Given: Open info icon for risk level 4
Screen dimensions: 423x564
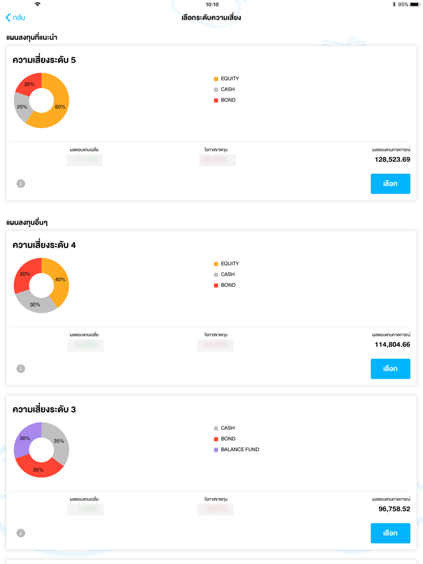Looking at the screenshot, I should coord(21,368).
